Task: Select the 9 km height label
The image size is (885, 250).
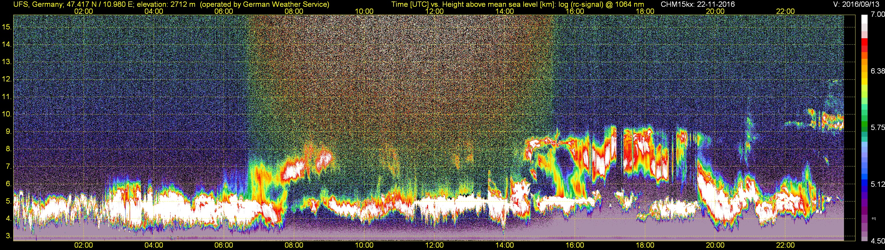Action: pos(8,131)
